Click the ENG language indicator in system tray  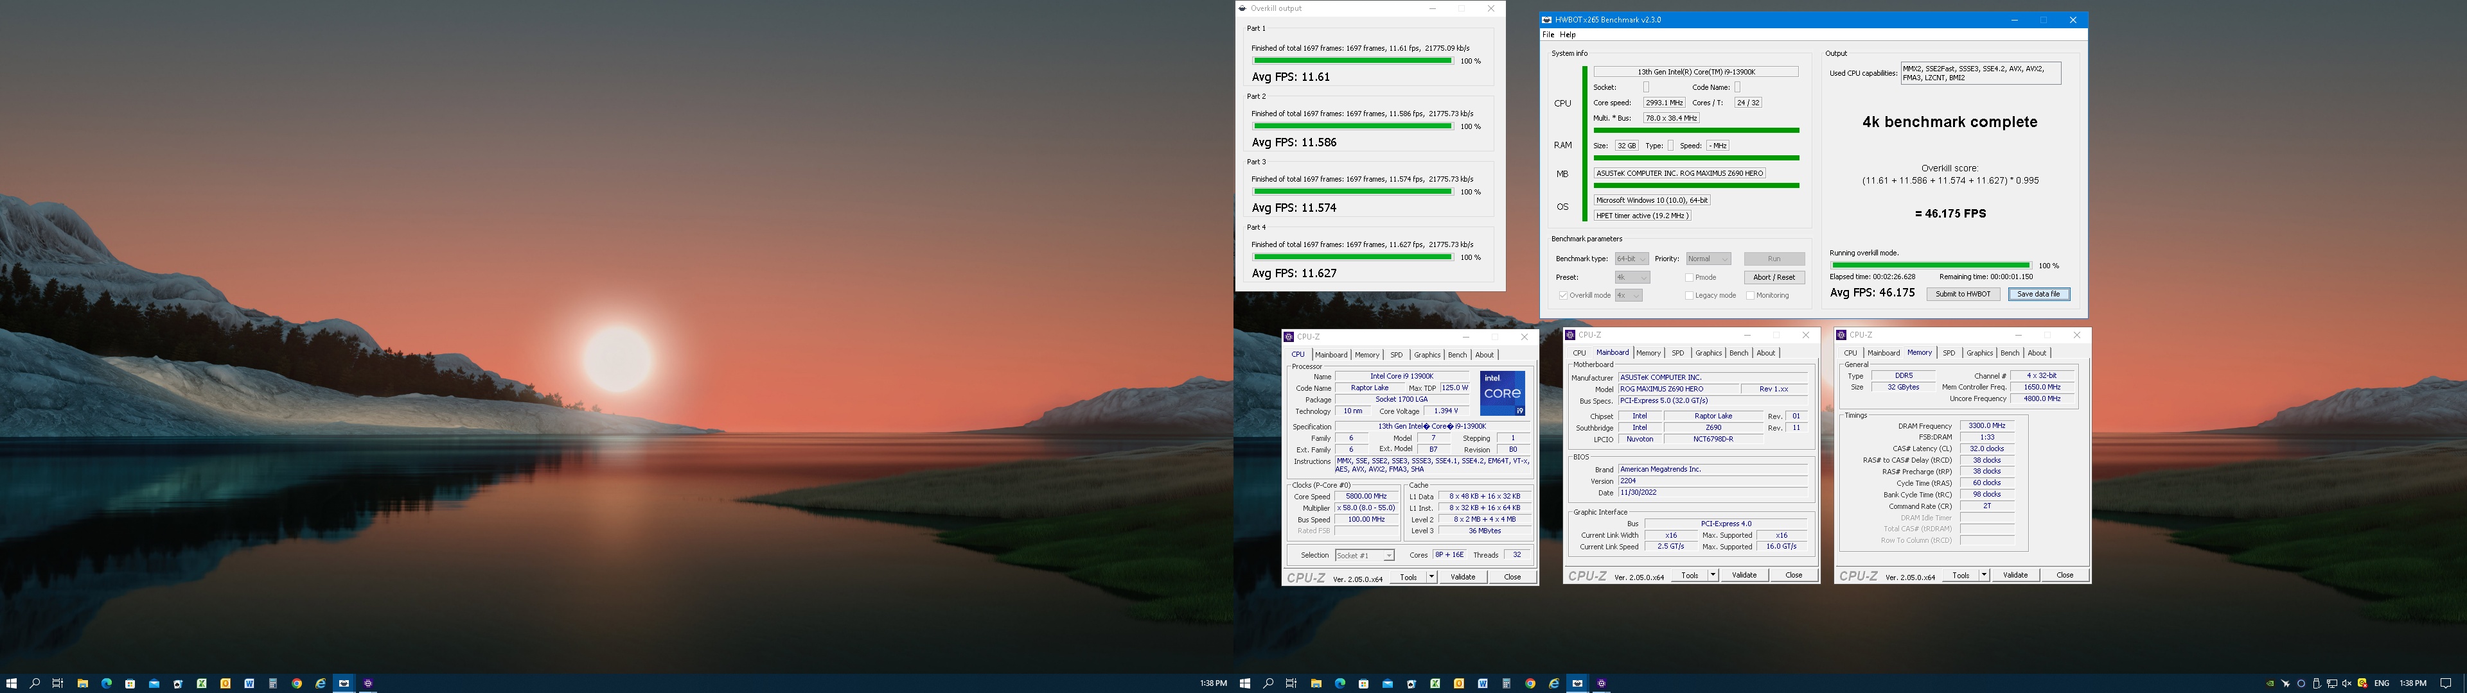(2382, 683)
